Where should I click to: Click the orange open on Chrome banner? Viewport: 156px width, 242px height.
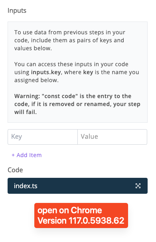pyautogui.click(x=81, y=215)
